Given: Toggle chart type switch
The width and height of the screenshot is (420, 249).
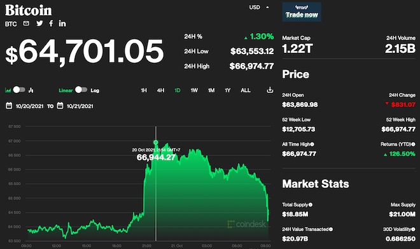Looking at the screenshot, I should 19,90.
